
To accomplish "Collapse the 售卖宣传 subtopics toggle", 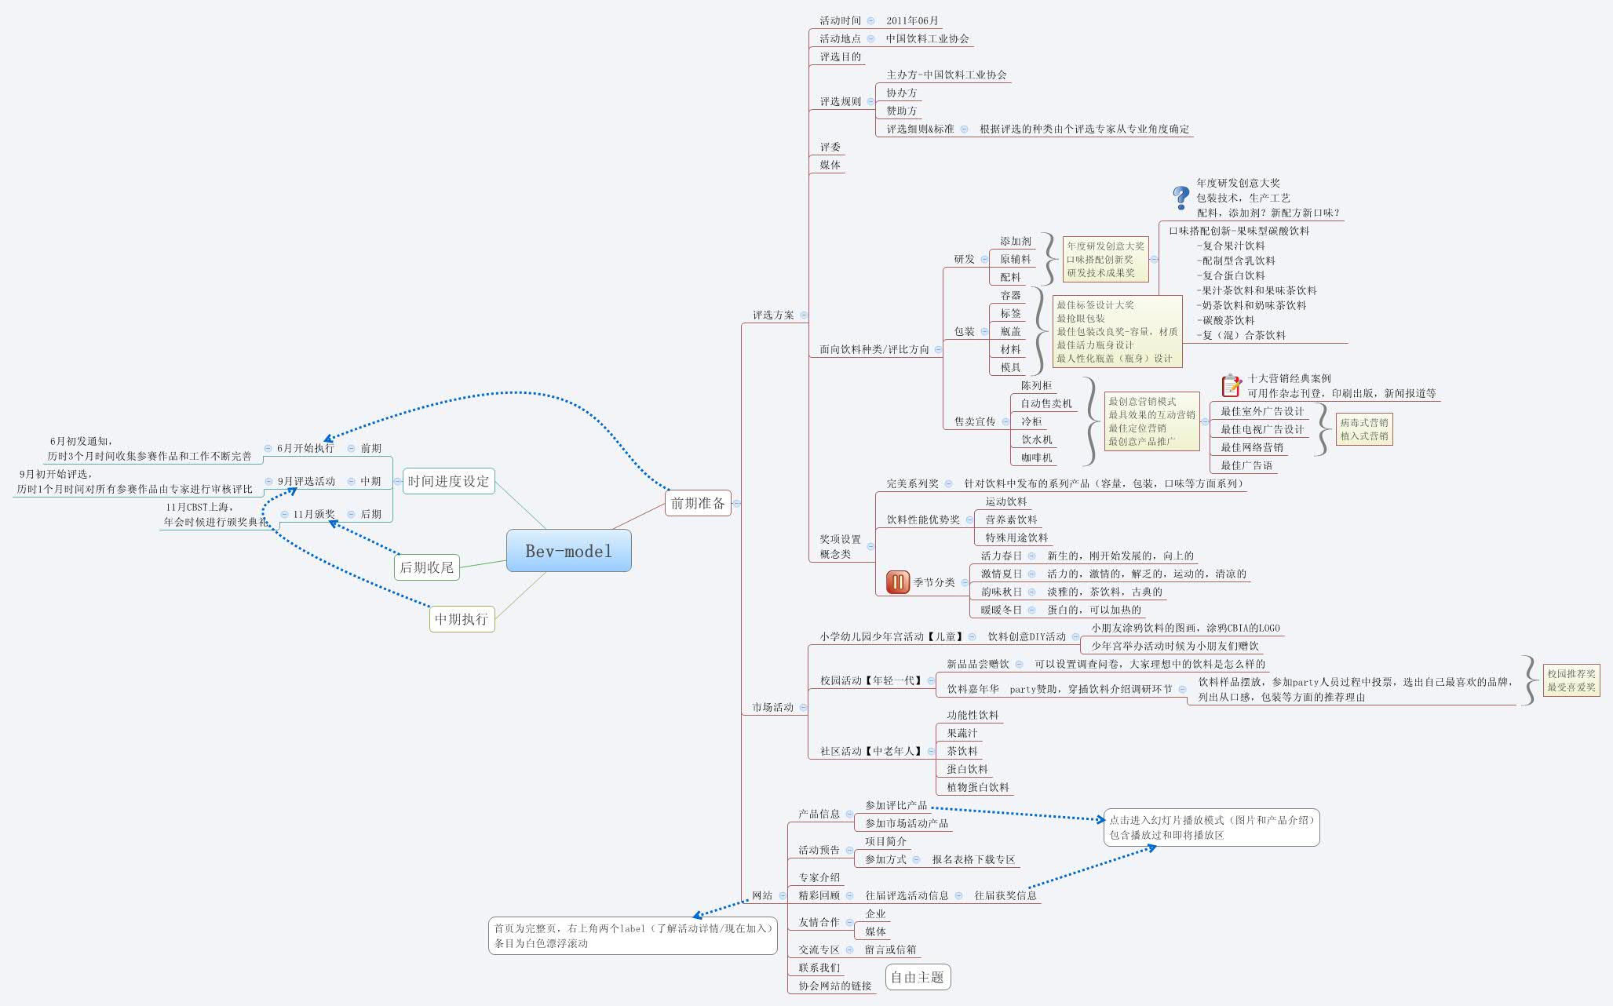I will tap(1005, 421).
